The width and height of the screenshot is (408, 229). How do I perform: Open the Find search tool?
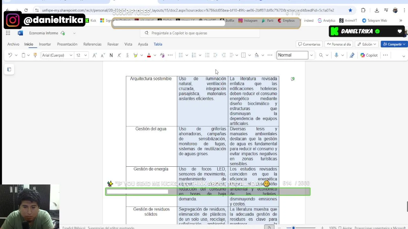(x=321, y=55)
